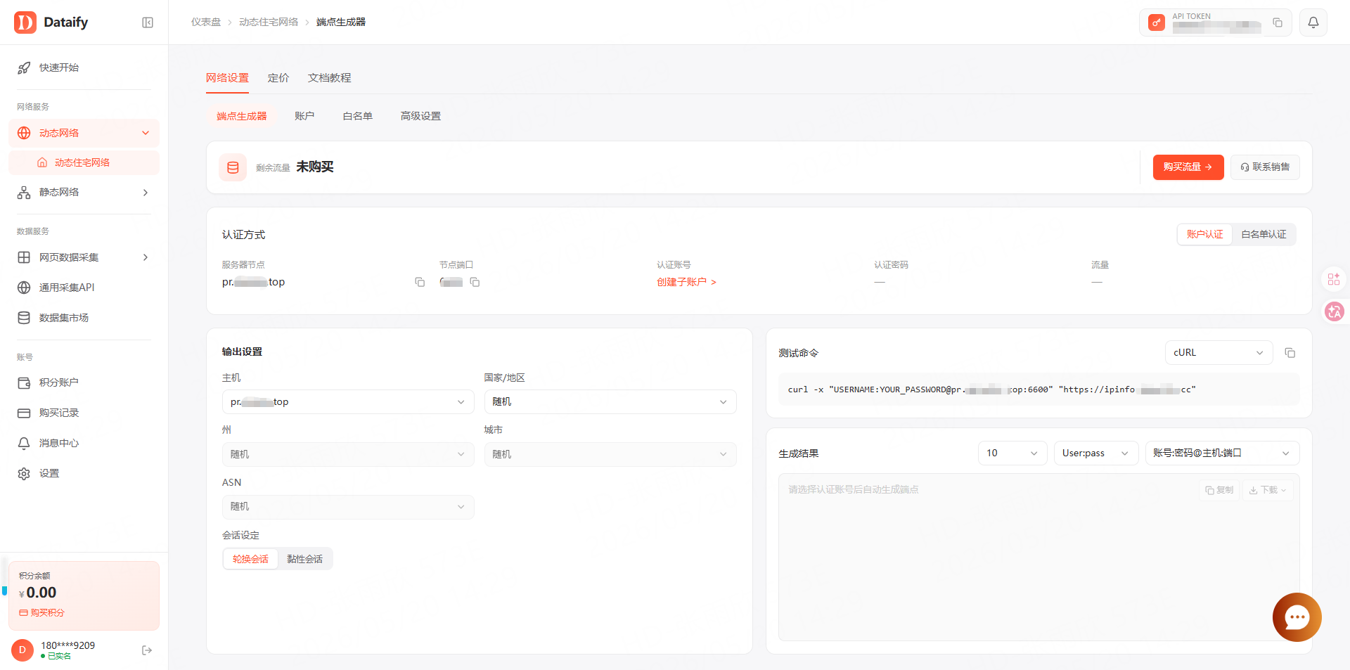Select 动态住宅网络 submenu item
Screen dimensions: 1350x670
84,162
